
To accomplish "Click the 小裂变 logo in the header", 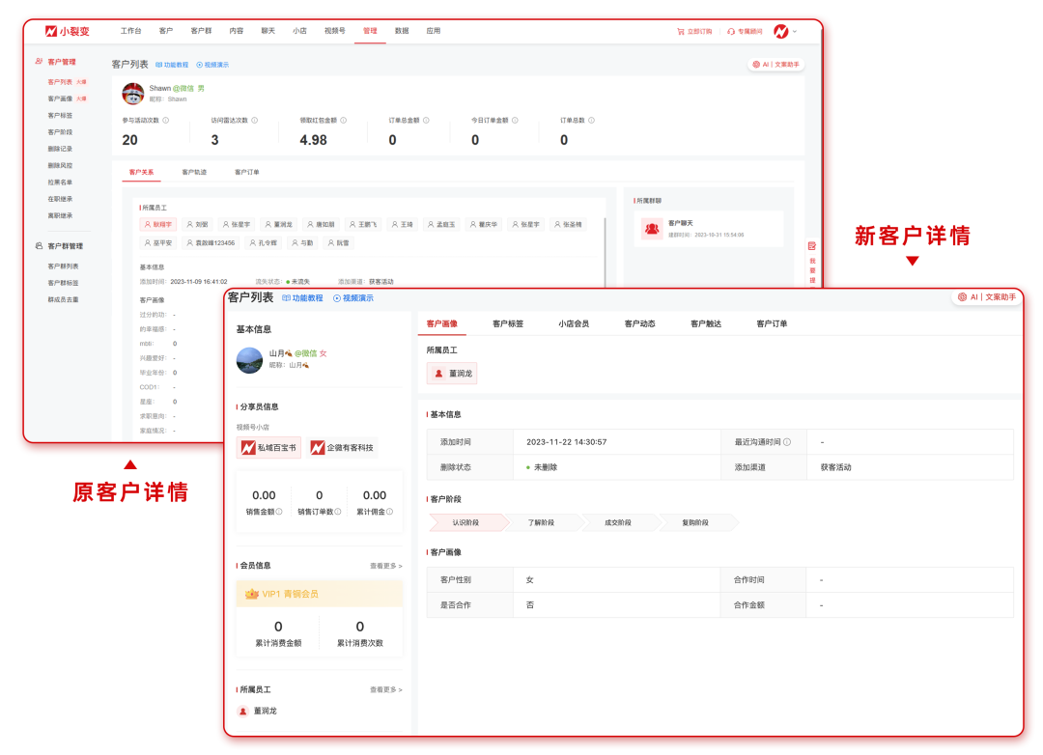I will tap(65, 31).
